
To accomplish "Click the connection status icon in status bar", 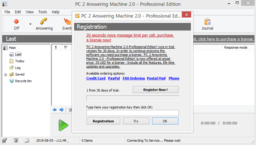I will (x=5, y=140).
